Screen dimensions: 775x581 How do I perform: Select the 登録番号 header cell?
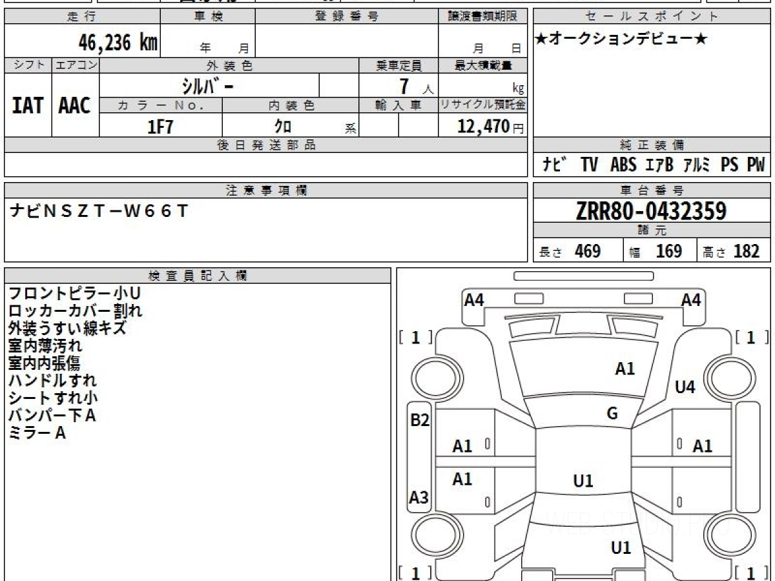[347, 17]
